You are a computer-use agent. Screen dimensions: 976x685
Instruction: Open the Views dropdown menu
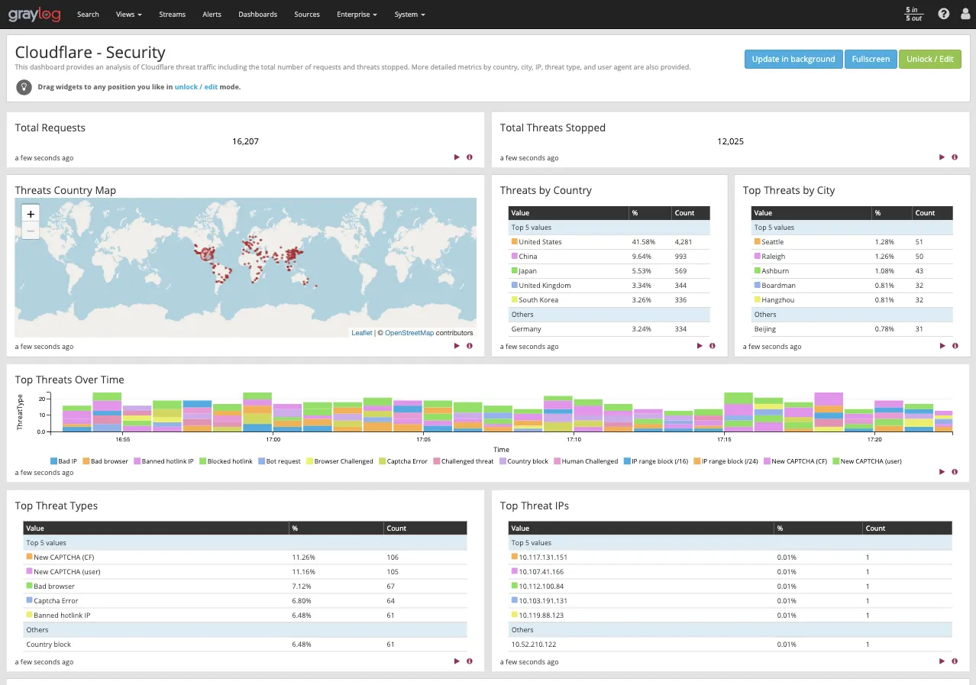(x=128, y=14)
